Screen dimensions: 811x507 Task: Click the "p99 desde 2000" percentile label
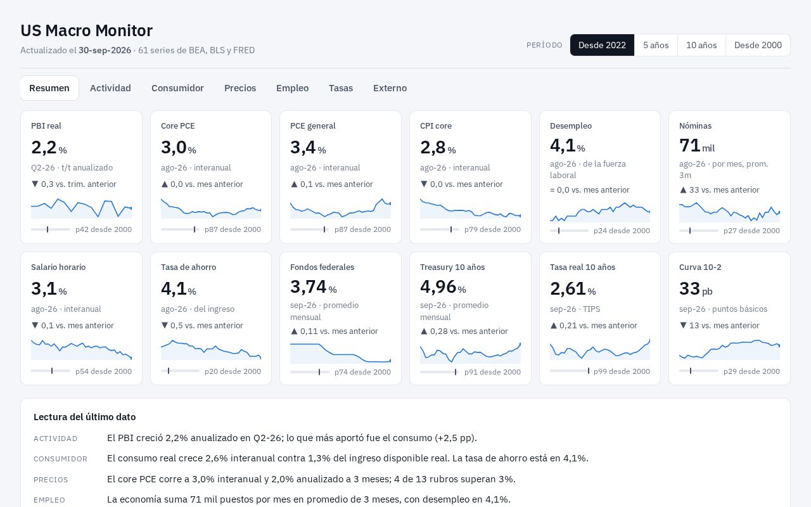click(622, 371)
